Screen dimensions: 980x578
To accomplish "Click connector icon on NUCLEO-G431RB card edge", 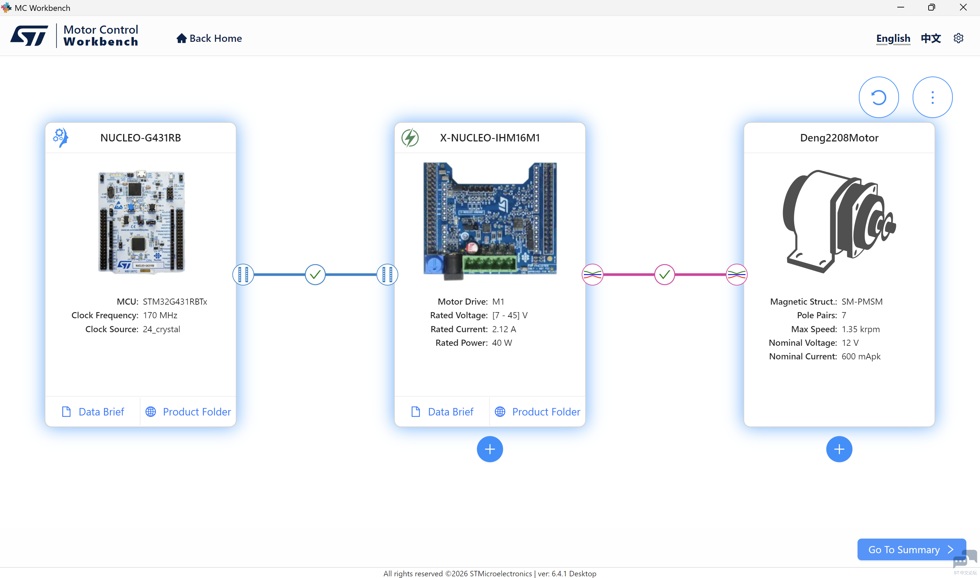I will point(243,275).
